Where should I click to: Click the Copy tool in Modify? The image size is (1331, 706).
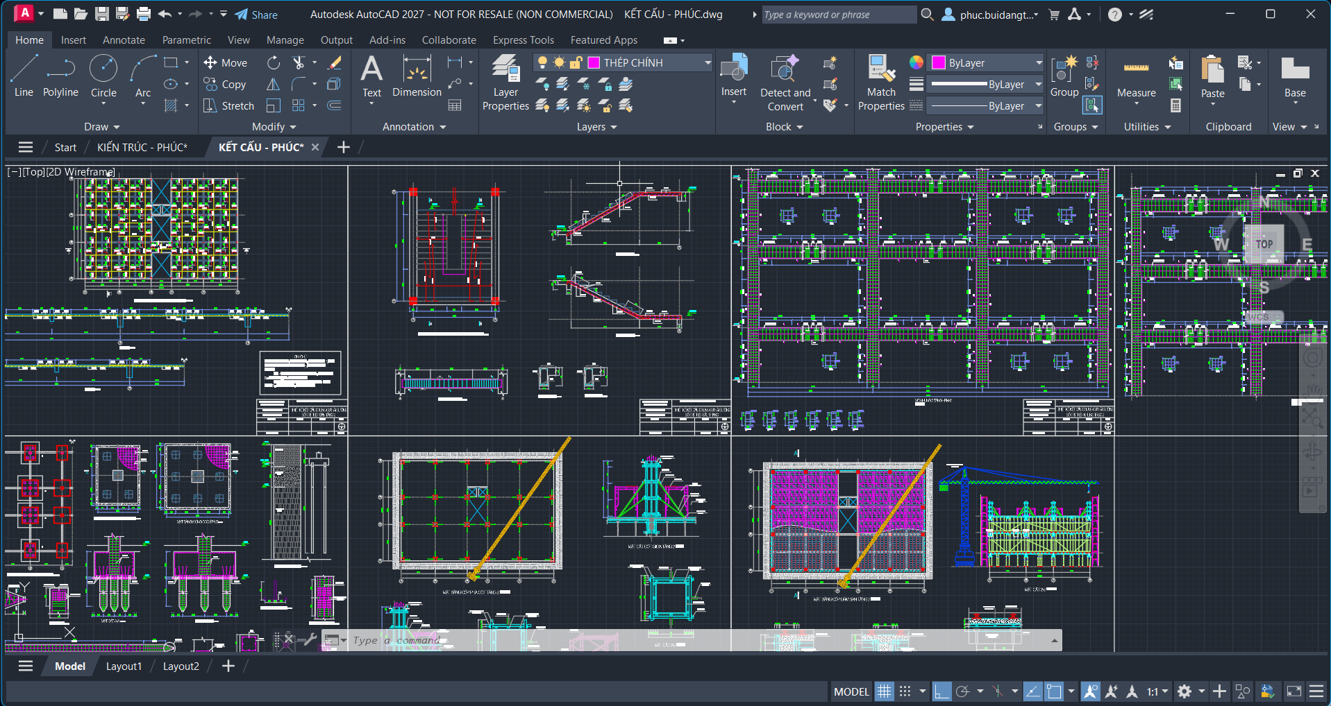[225, 84]
